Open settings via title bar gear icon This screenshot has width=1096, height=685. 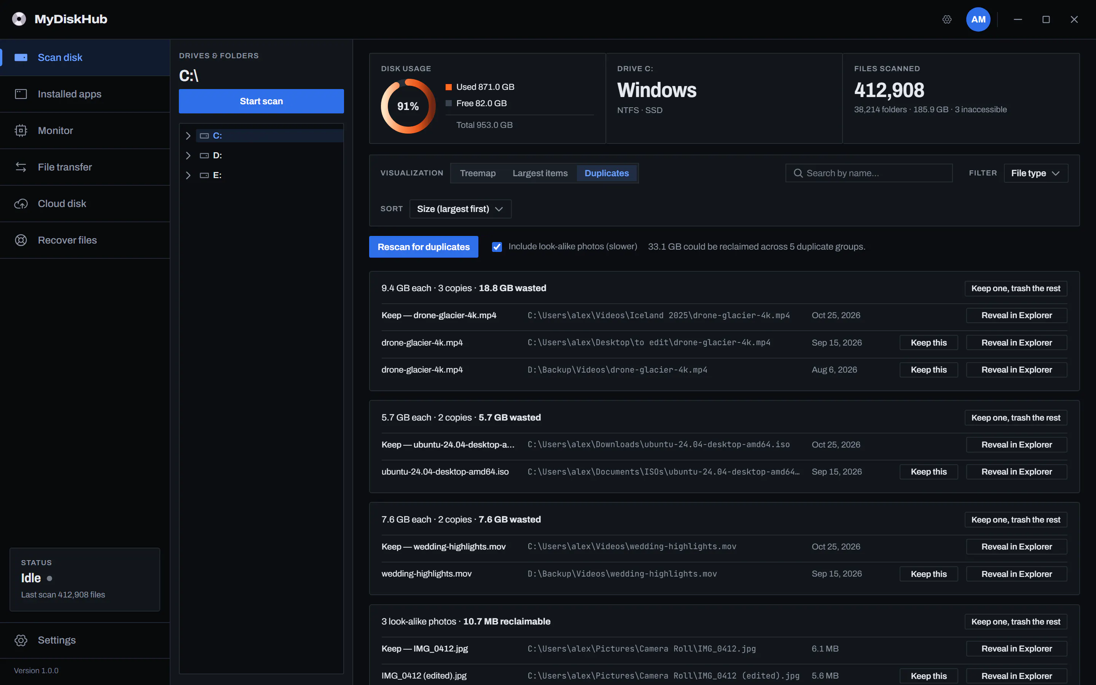click(x=947, y=19)
